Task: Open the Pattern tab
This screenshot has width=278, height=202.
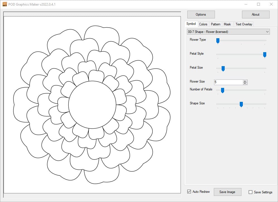Action: [x=215, y=24]
